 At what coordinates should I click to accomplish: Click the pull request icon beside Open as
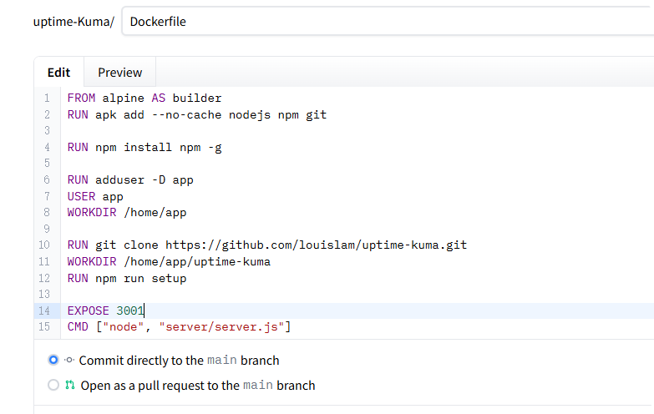(70, 386)
